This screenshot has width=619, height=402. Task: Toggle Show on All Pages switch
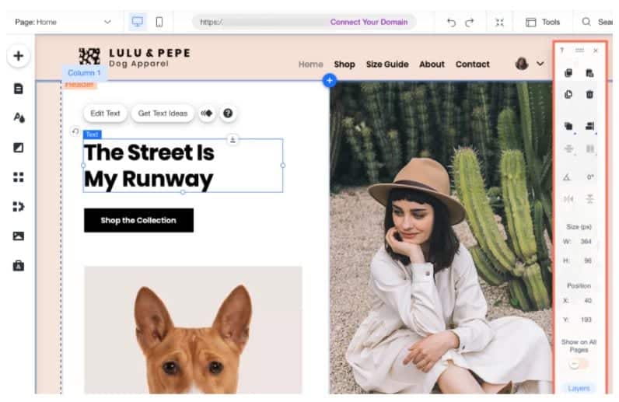point(579,364)
